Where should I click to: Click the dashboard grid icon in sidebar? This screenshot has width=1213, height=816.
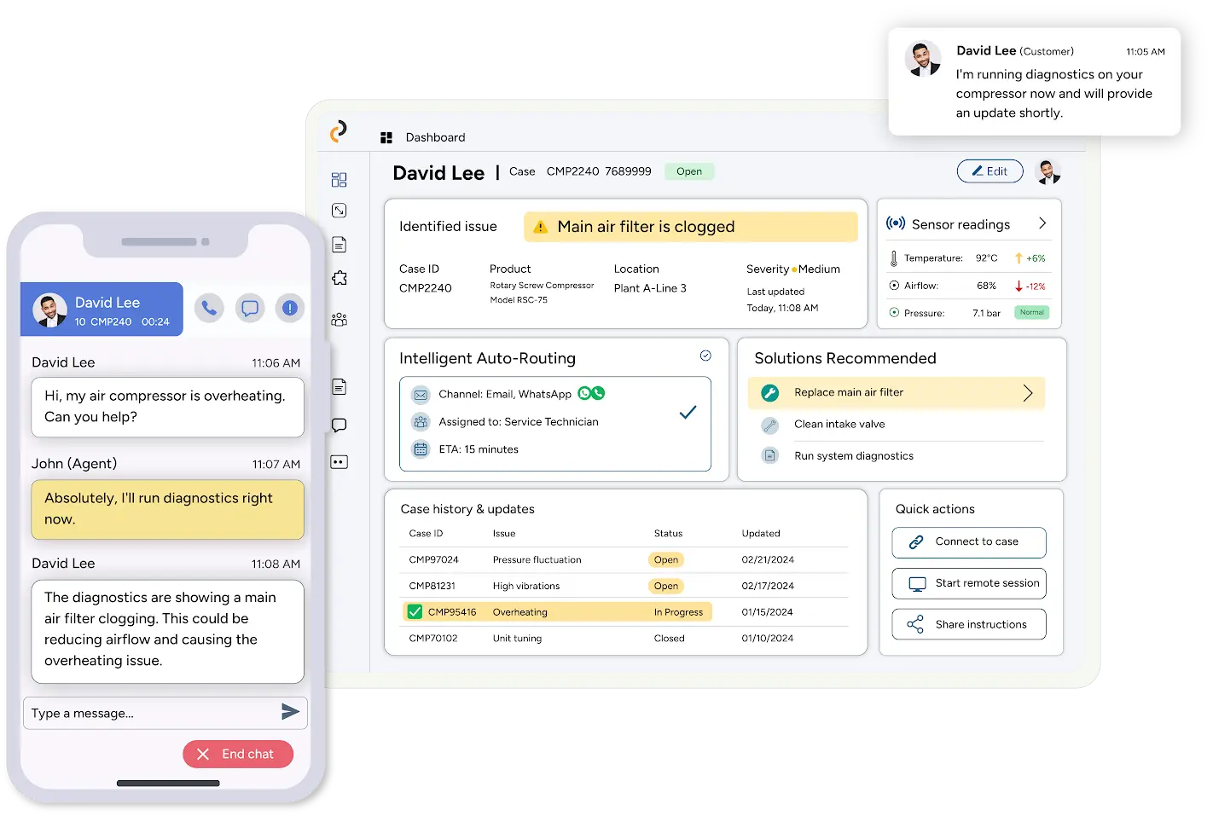340,180
